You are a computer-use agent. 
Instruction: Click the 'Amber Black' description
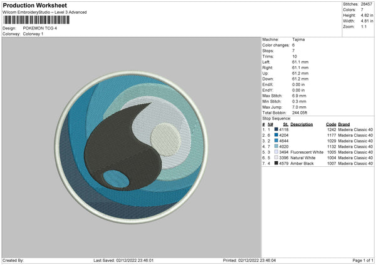(x=302, y=164)
